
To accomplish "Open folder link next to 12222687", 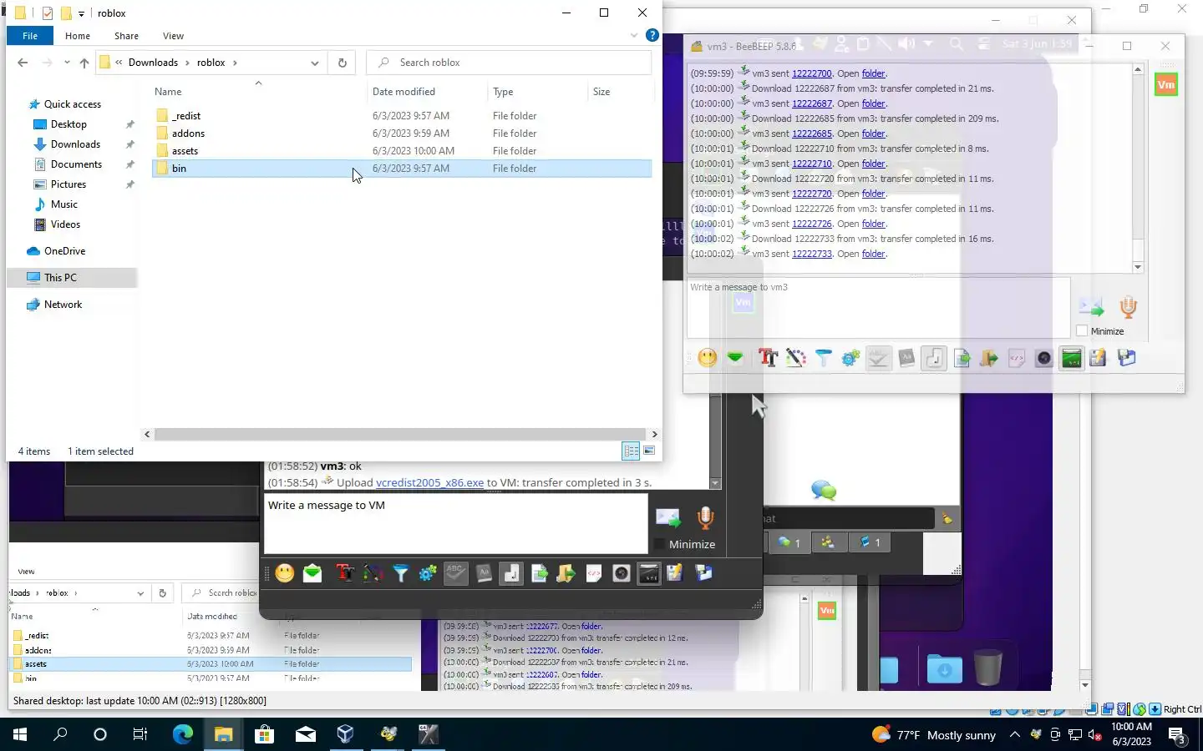I will [874, 103].
